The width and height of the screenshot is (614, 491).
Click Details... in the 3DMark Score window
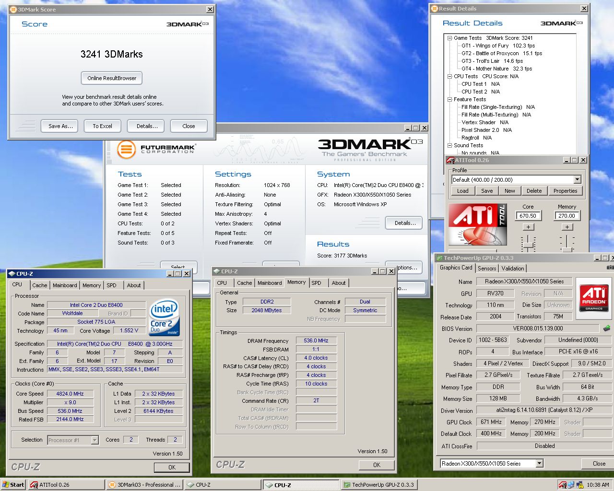147,126
